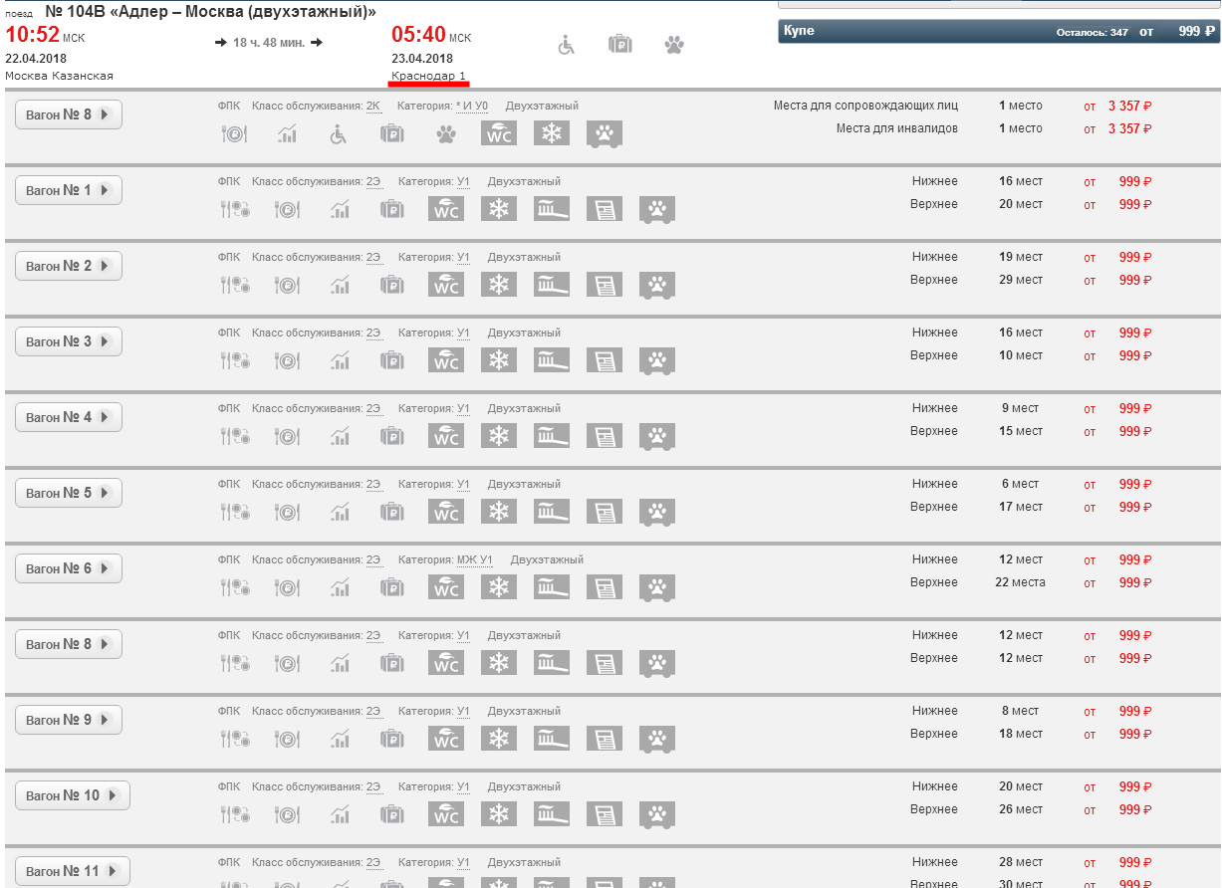Click the luggage icon in the train header
Image resolution: width=1222 pixels, height=888 pixels.
pyautogui.click(x=620, y=45)
